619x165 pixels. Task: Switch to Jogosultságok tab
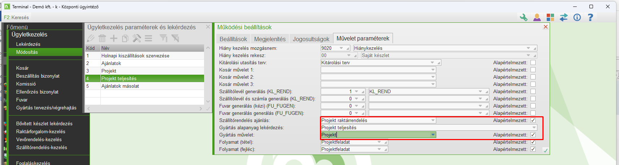[311, 39]
